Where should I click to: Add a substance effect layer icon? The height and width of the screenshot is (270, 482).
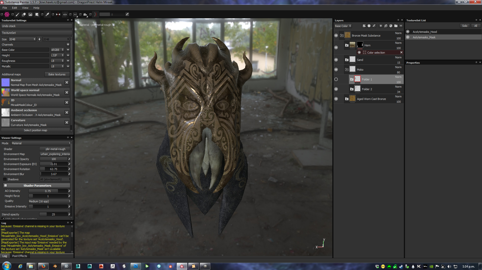pyautogui.click(x=391, y=26)
